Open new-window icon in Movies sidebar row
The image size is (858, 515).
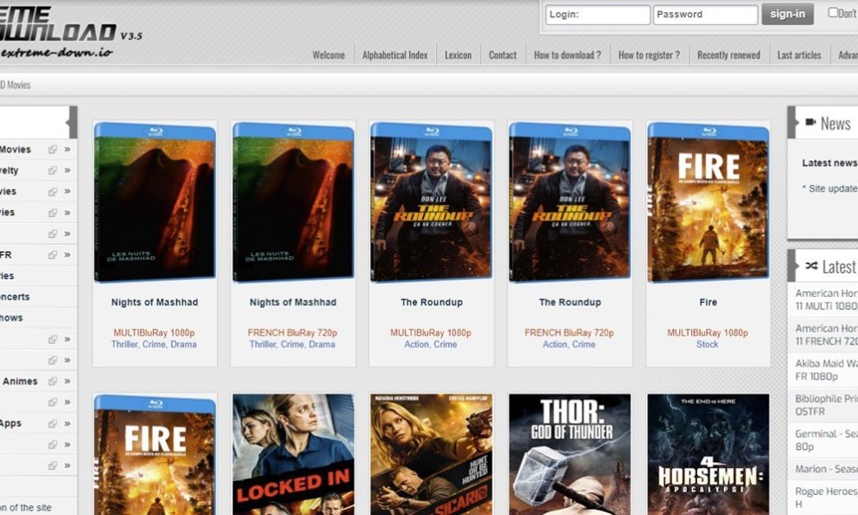point(52,149)
